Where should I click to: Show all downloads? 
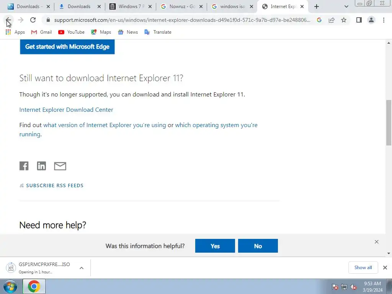pos(363,268)
